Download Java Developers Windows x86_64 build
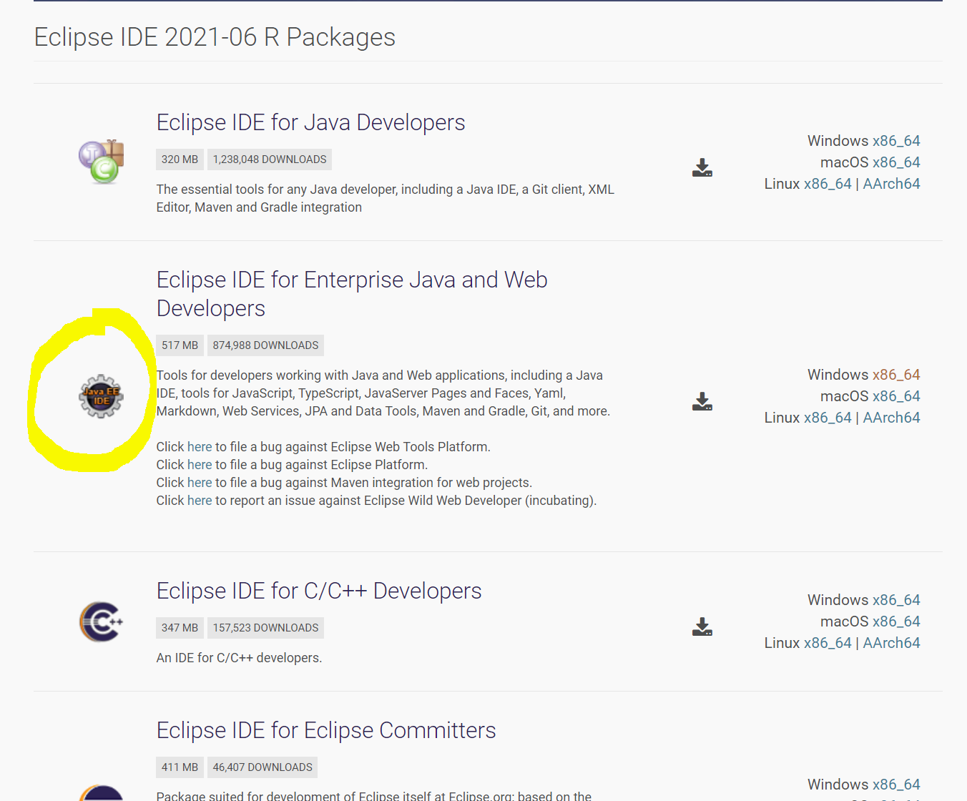The width and height of the screenshot is (967, 801). (x=896, y=141)
